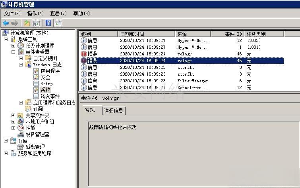The image size is (300, 188).
Task: Collapse the 存储 tree node
Action: point(6,141)
